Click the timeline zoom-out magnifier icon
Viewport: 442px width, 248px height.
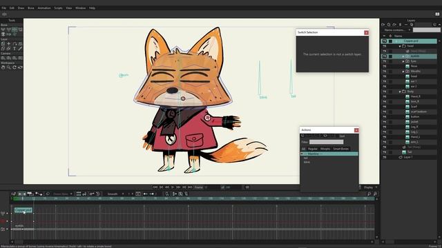(375, 194)
